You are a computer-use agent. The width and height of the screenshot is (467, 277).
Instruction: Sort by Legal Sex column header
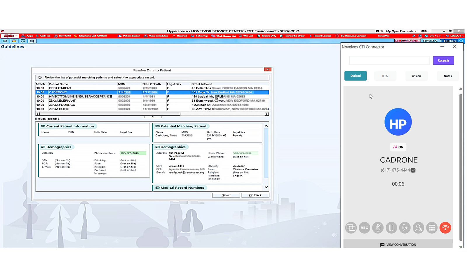tap(178, 84)
